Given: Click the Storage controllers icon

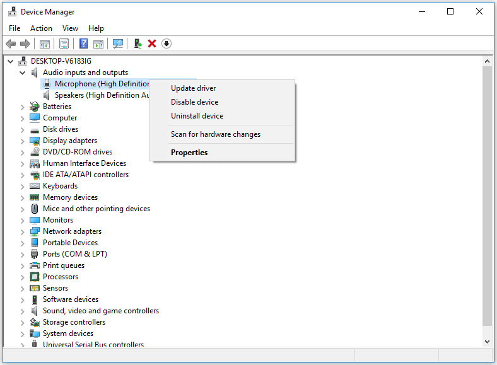Looking at the screenshot, I should (x=35, y=322).
